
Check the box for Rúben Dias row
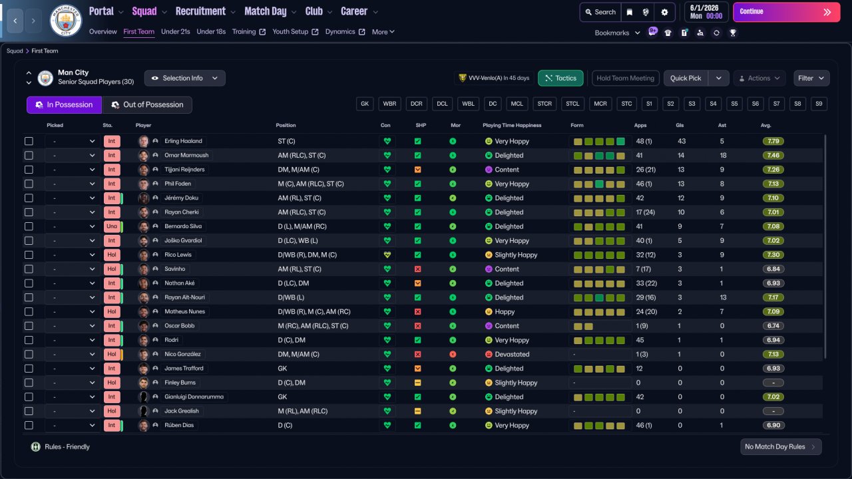(29, 425)
